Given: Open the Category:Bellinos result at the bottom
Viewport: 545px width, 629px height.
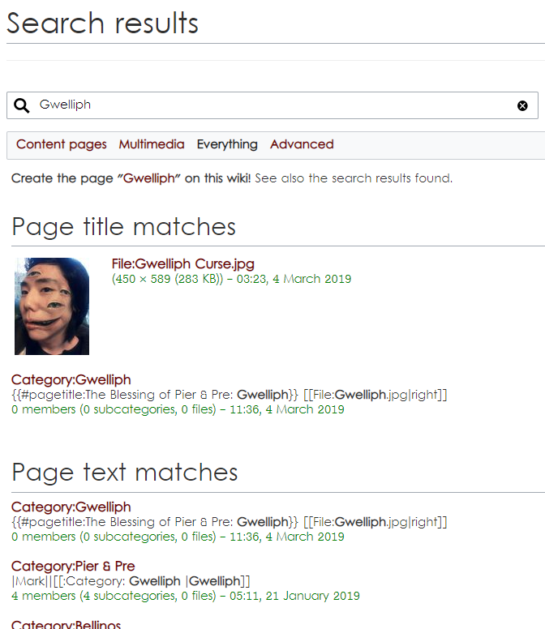Looking at the screenshot, I should pos(66,624).
